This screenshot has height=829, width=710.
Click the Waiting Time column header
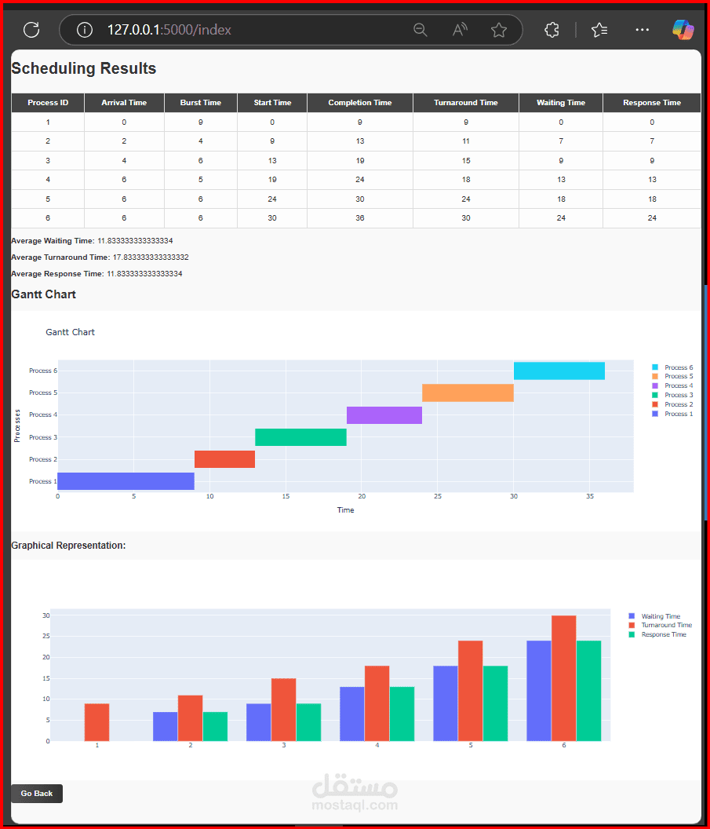click(x=561, y=103)
